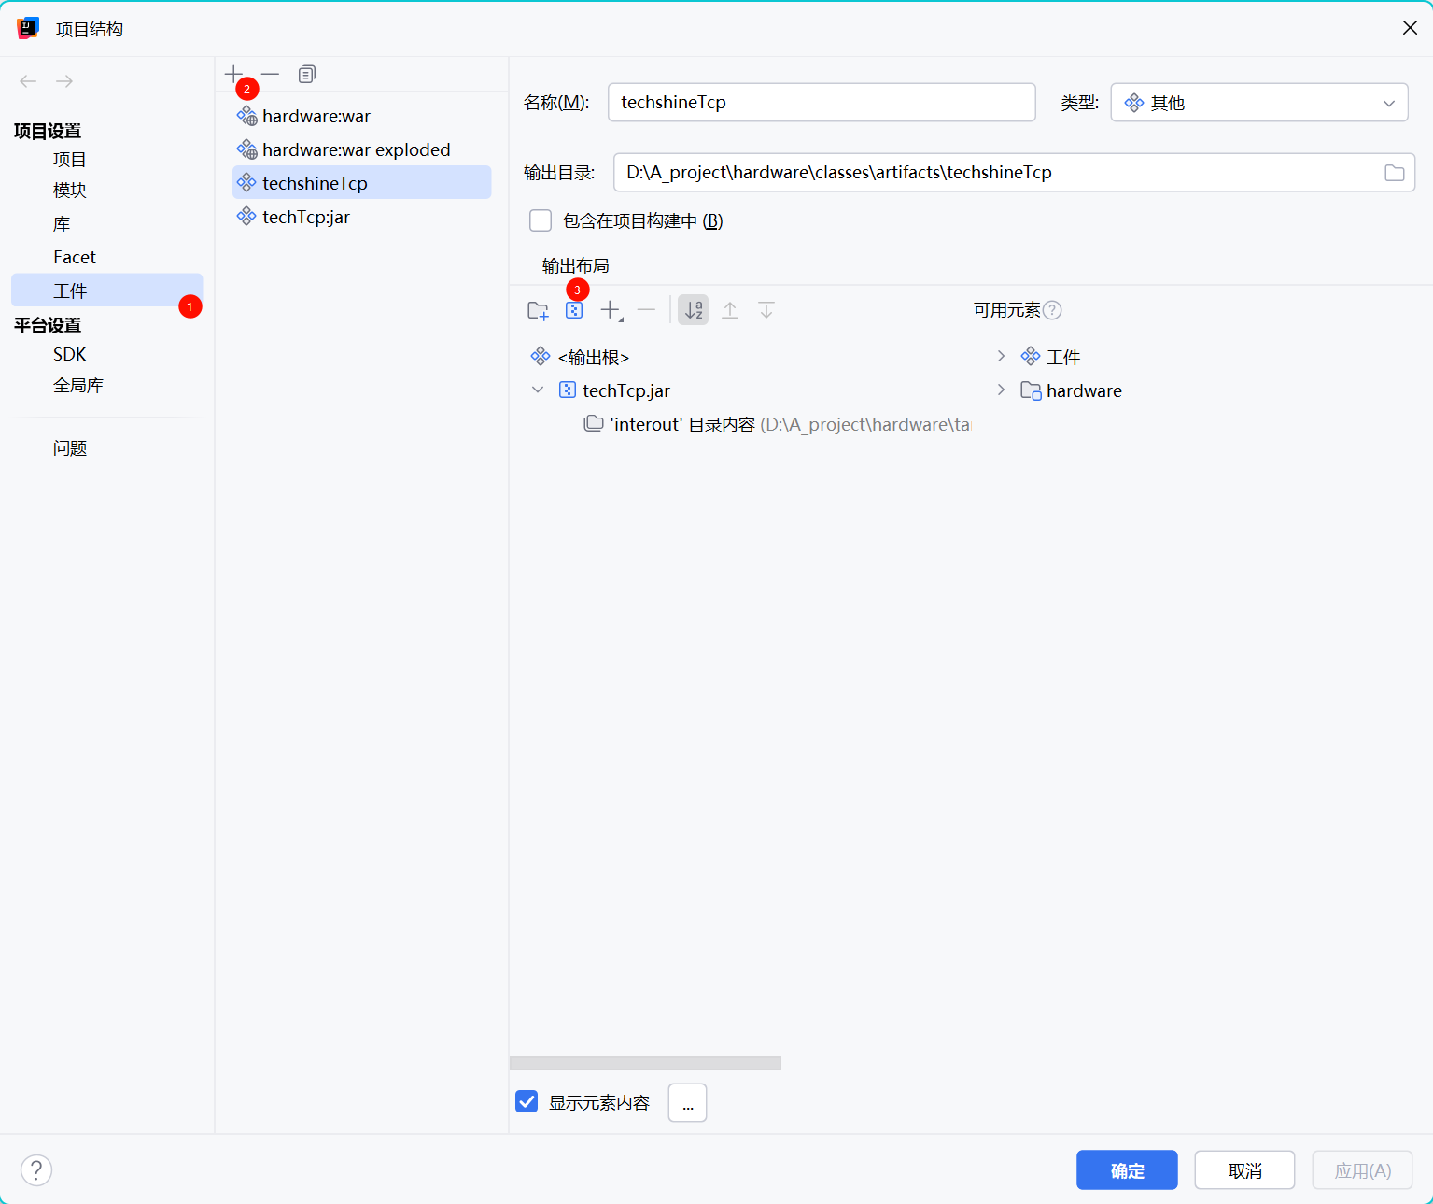Select 工件 in available elements
1433x1204 pixels.
click(x=1063, y=357)
